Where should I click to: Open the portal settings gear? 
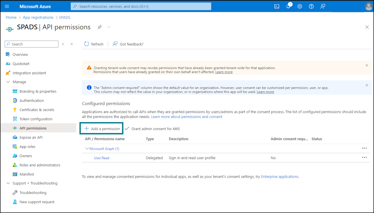[300, 7]
